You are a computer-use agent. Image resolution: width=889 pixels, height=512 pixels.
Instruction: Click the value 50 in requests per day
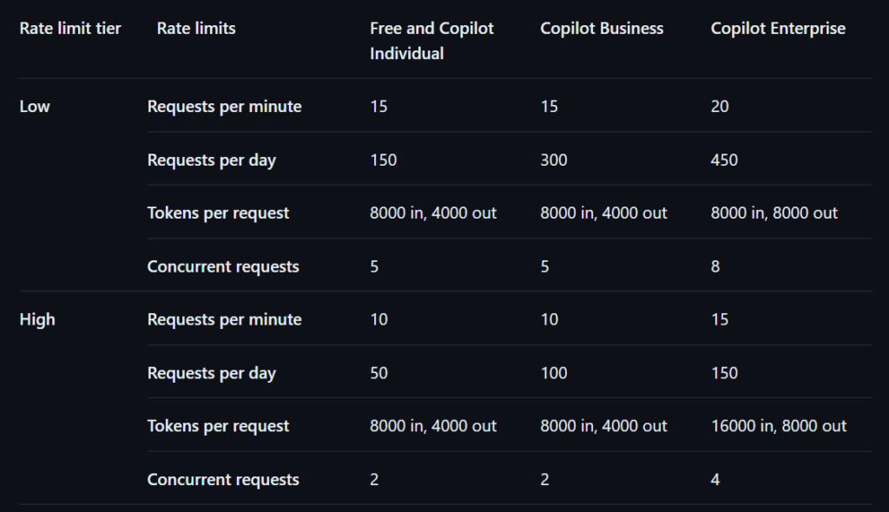pos(379,373)
